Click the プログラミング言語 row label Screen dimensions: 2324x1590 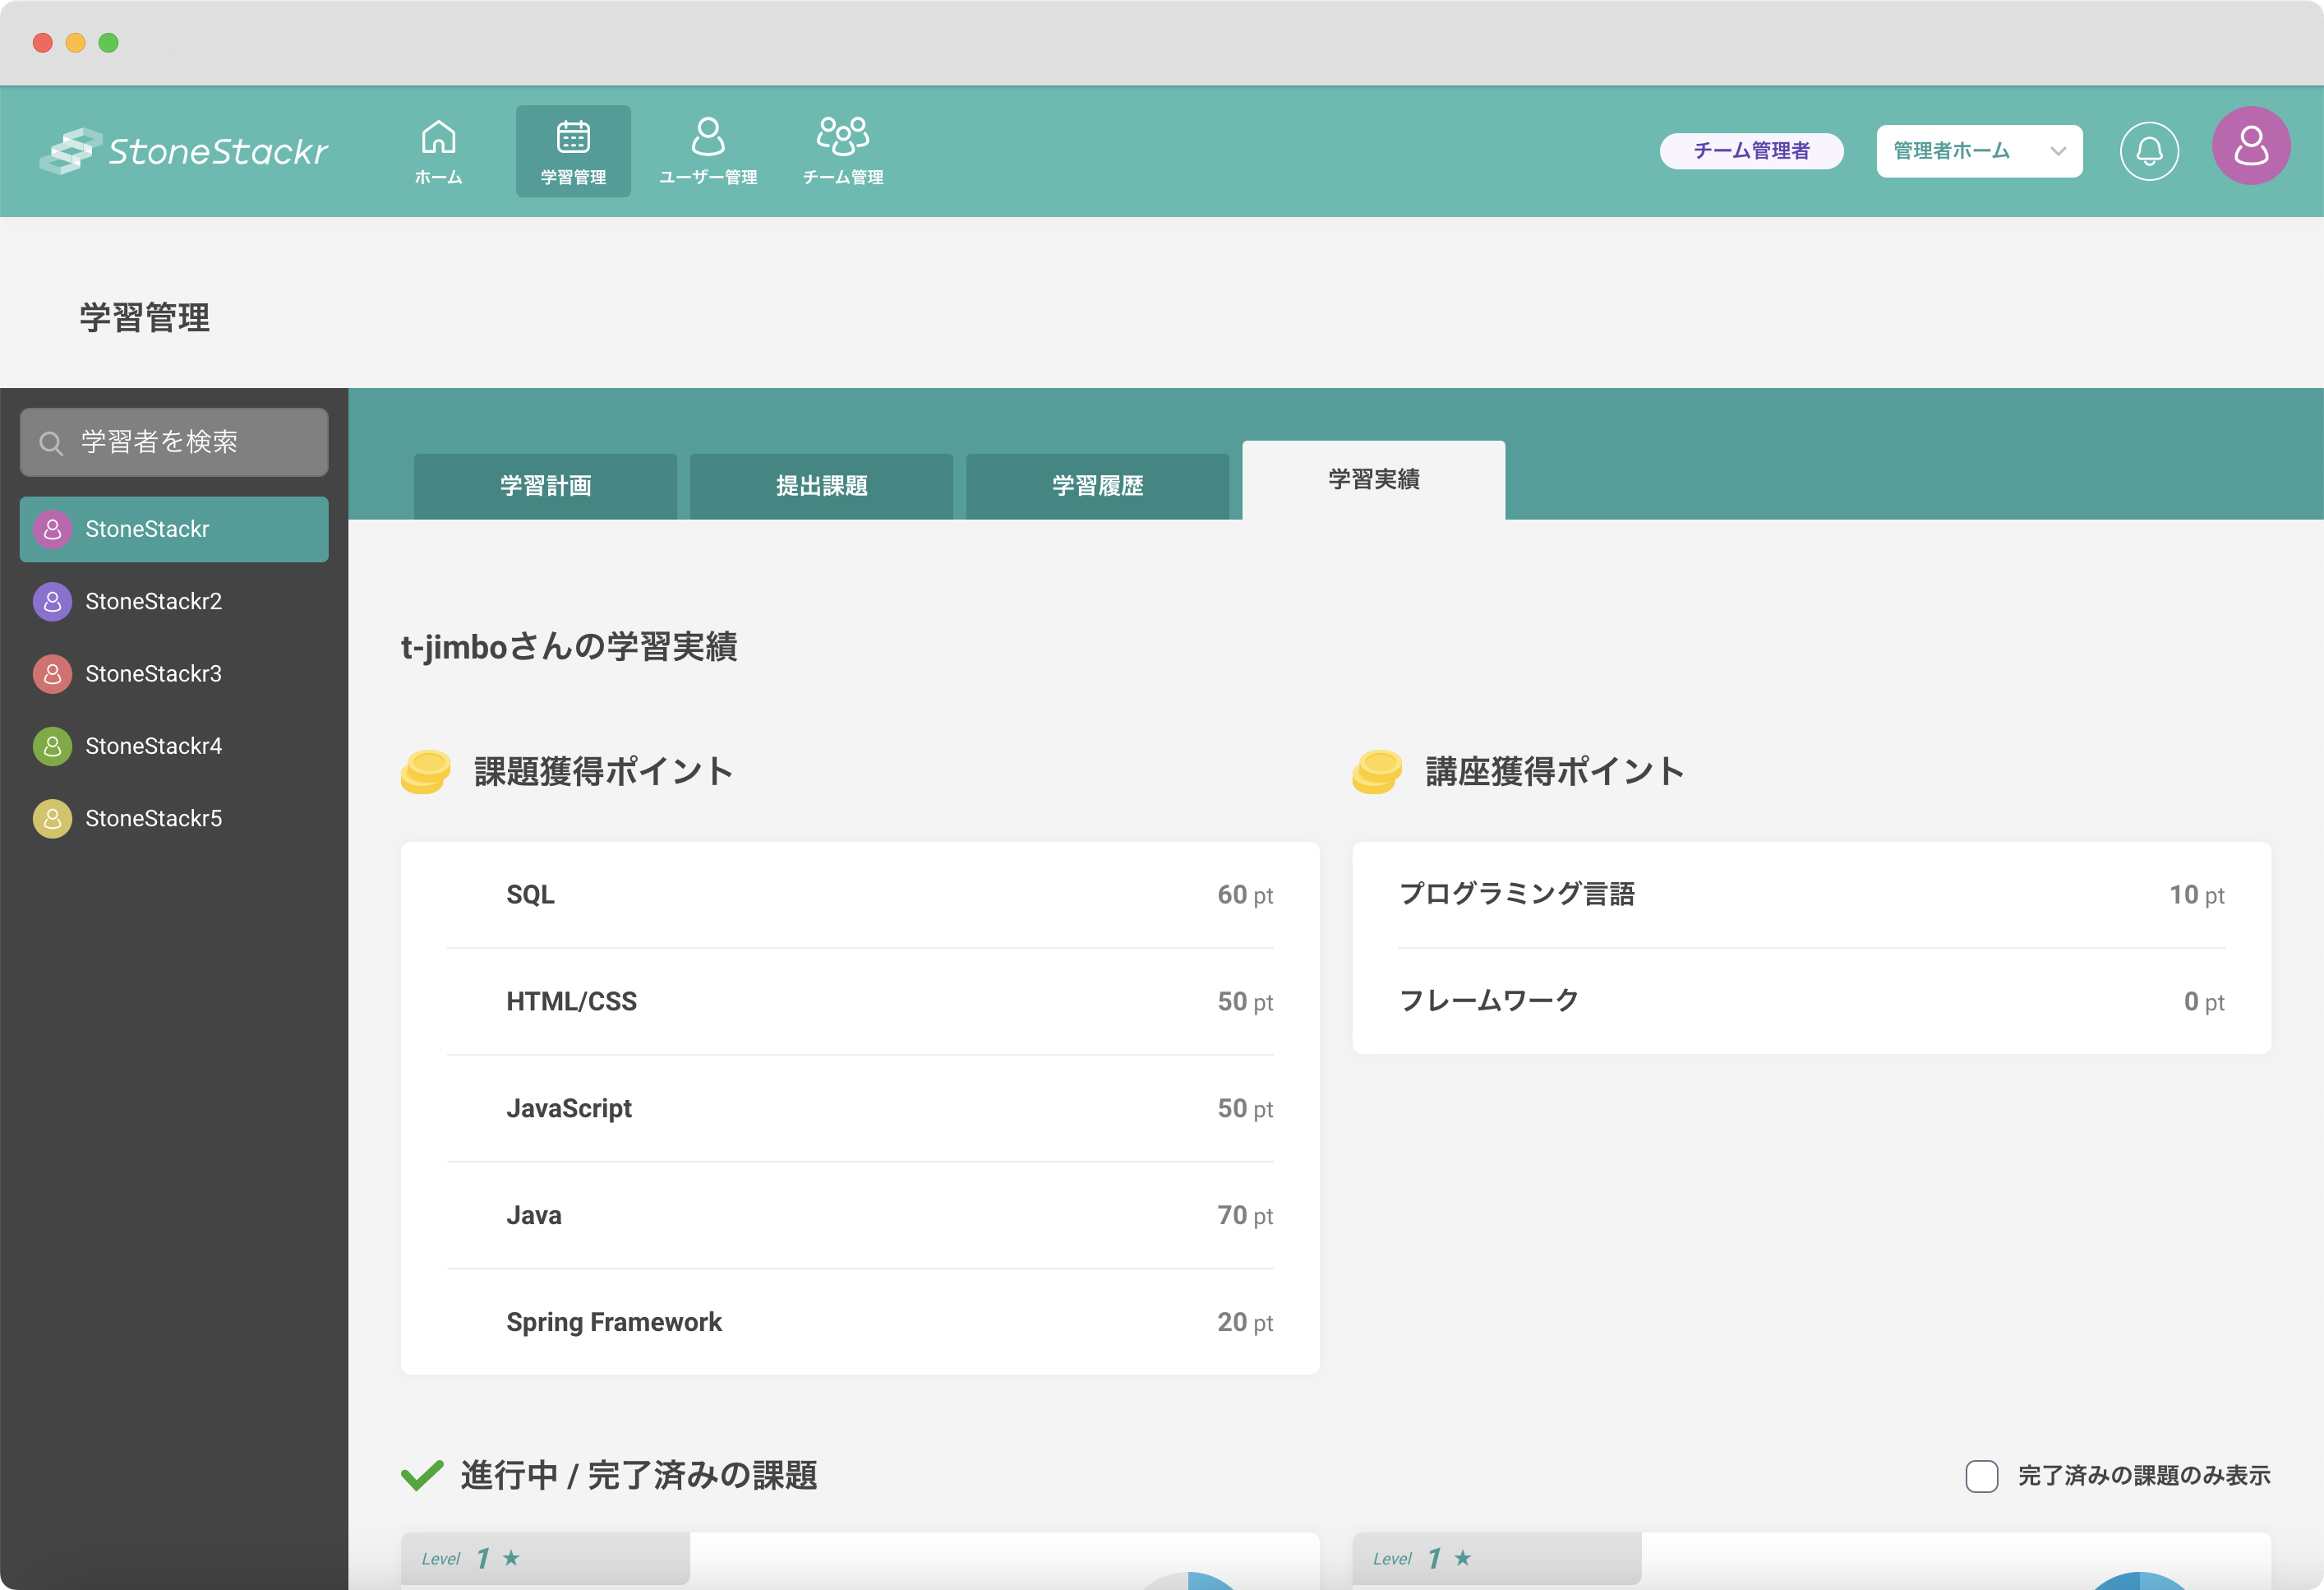[1516, 894]
